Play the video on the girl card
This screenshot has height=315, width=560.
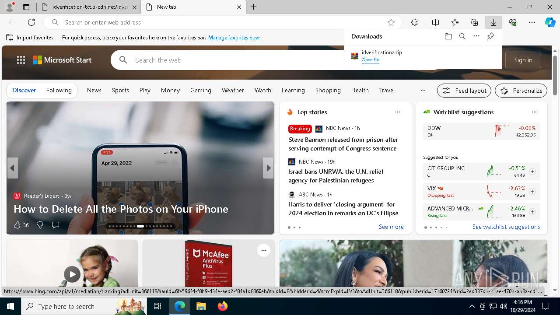click(72, 274)
